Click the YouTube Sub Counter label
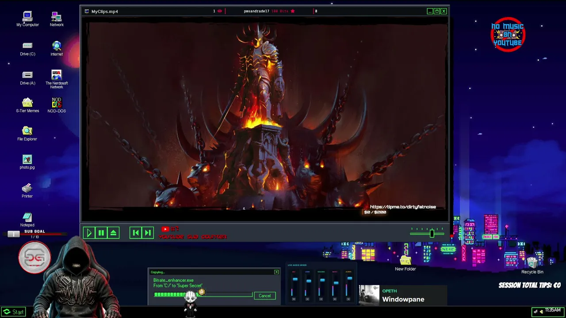 pyautogui.click(x=193, y=237)
